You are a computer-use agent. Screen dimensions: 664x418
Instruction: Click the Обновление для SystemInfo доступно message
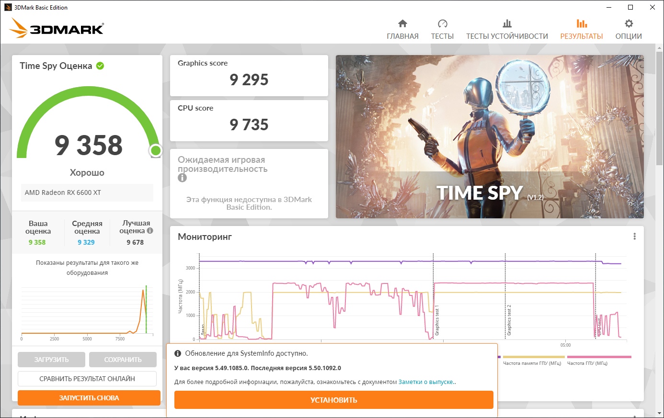tap(246, 353)
